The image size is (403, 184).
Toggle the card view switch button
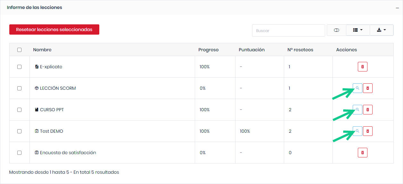336,30
